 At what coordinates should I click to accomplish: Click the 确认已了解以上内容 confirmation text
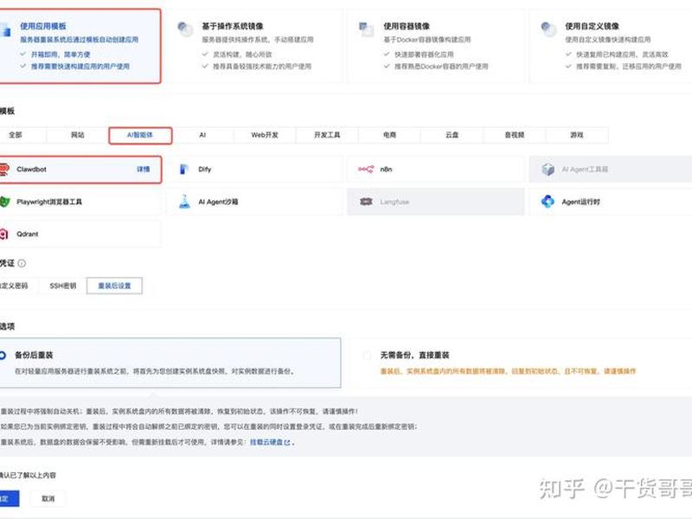[x=28, y=476]
